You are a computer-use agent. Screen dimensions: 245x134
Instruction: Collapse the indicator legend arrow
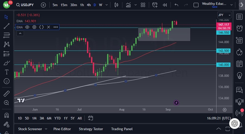20,33
